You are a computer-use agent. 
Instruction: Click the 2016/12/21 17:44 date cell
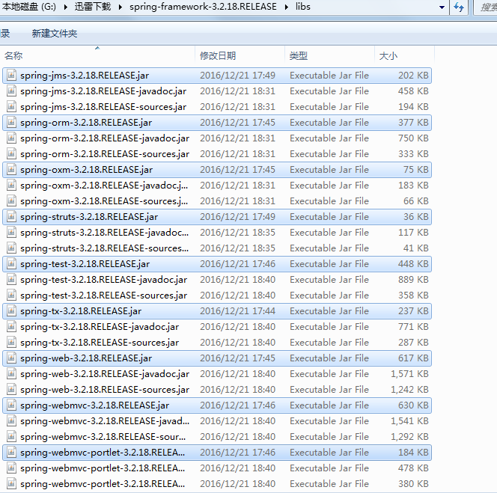[x=237, y=311]
